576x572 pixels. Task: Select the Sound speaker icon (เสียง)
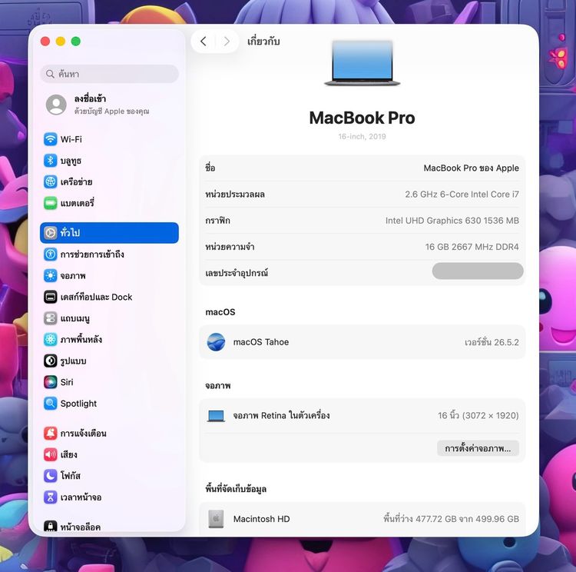click(51, 454)
